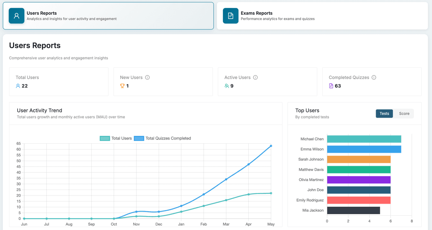Screen dimensions: 432x230
Task: Click the Users Reports heading
Action: click(35, 45)
